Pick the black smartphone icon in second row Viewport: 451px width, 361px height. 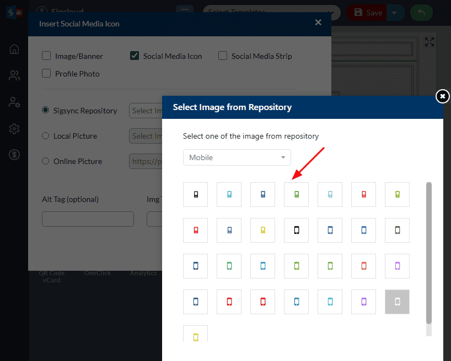pyautogui.click(x=296, y=230)
